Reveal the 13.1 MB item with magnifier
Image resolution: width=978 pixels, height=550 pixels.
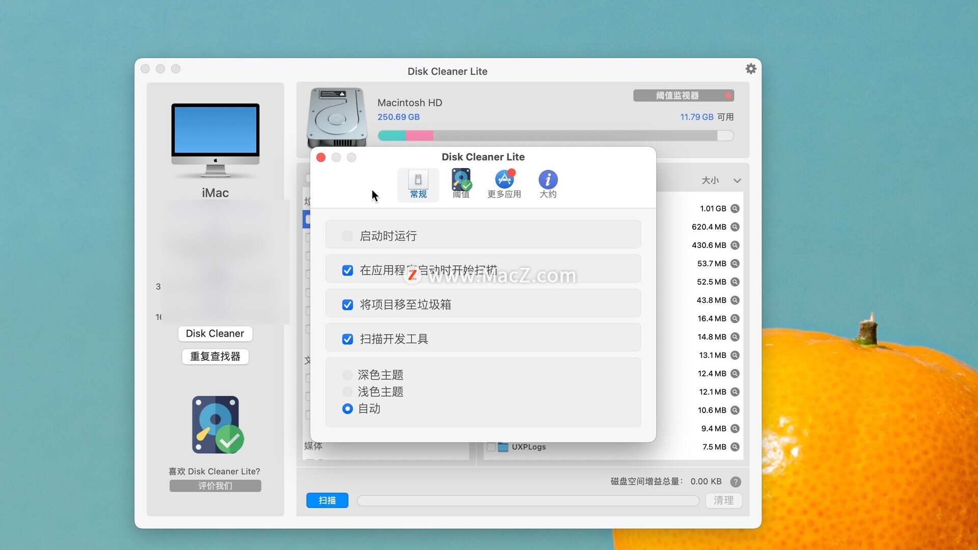pos(735,355)
